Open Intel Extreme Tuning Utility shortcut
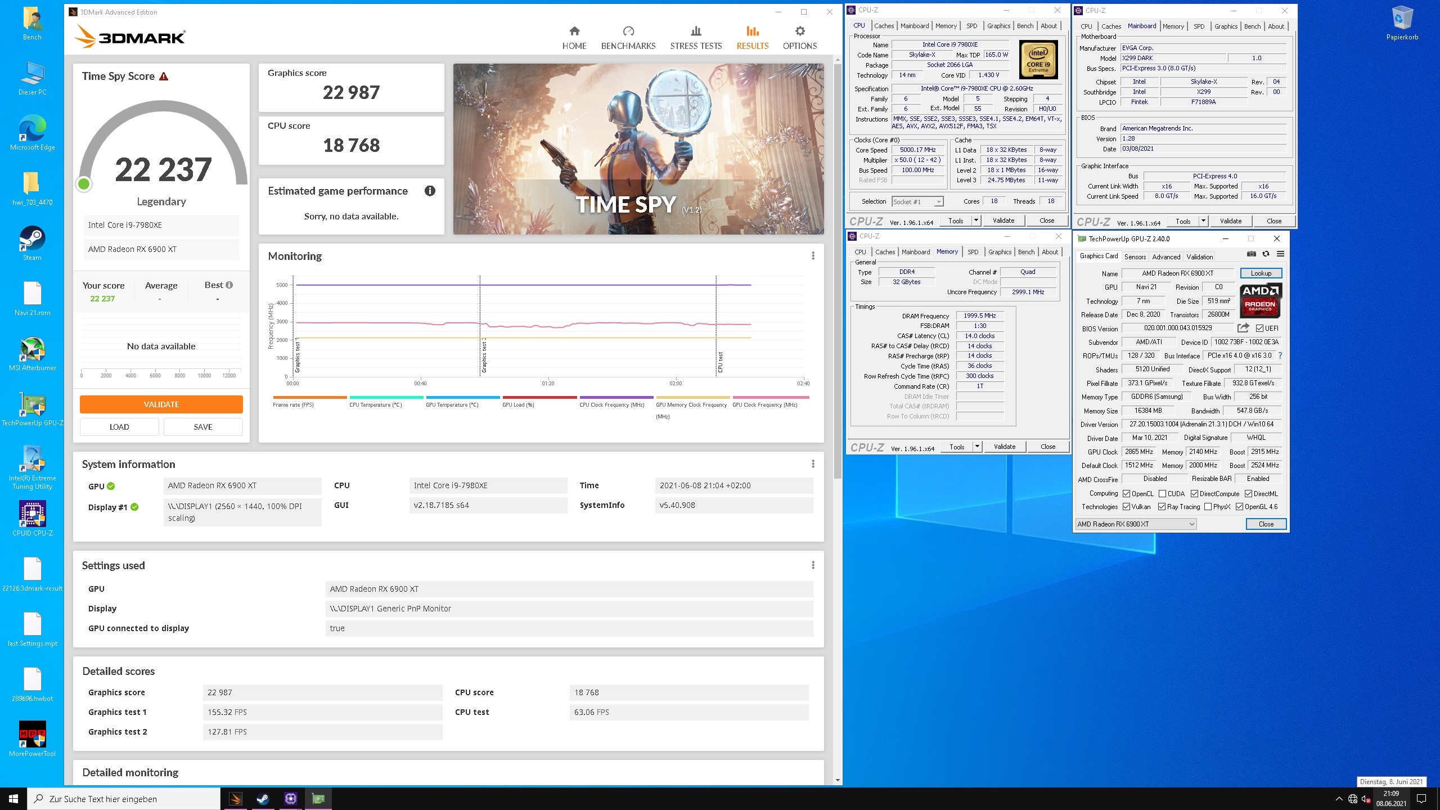This screenshot has height=810, width=1440. (32, 467)
